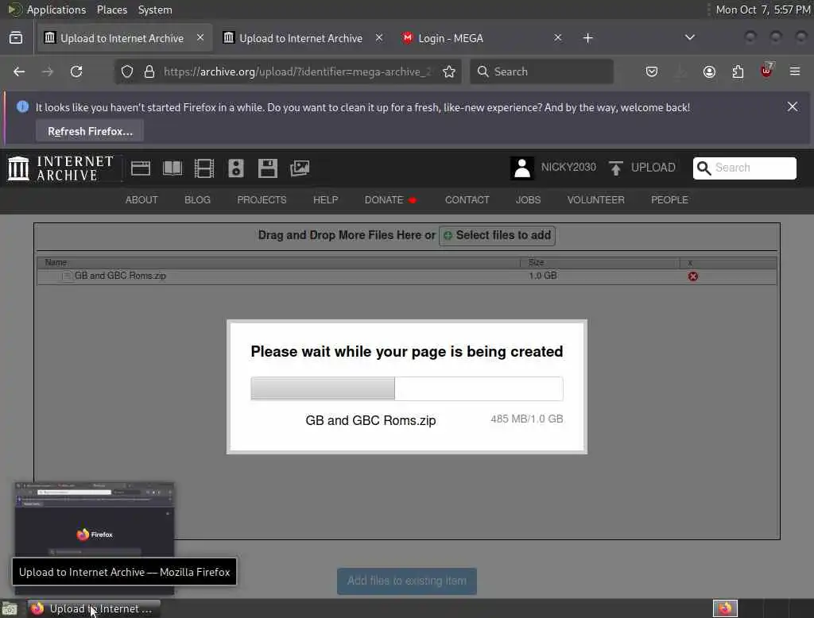Open the System menu

coord(155,10)
